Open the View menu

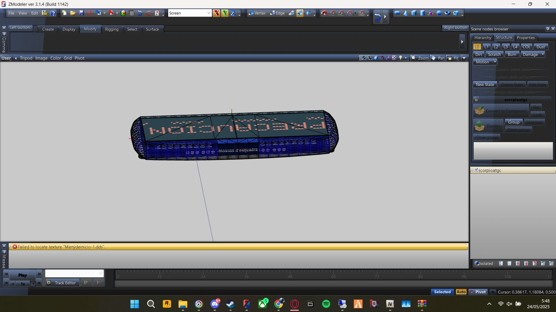pyautogui.click(x=23, y=13)
